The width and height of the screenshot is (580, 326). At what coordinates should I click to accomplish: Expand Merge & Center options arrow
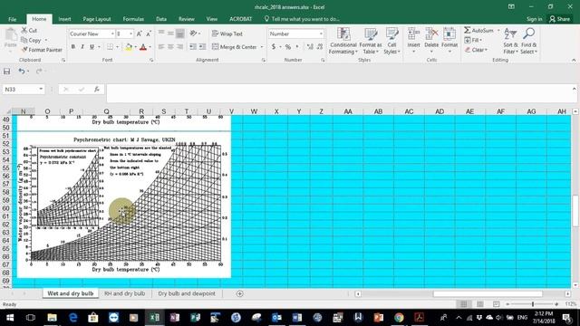tap(262, 47)
